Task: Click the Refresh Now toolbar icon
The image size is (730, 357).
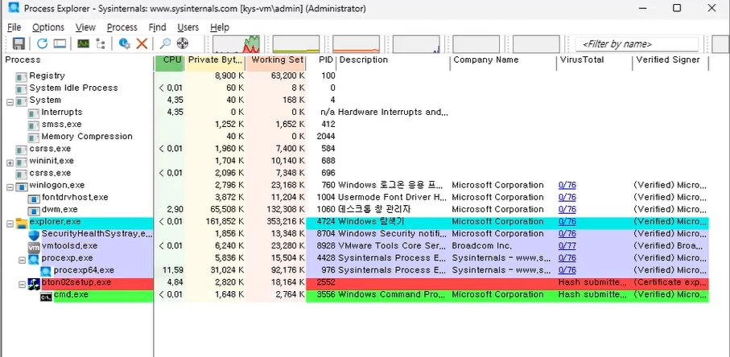Action: [x=43, y=43]
